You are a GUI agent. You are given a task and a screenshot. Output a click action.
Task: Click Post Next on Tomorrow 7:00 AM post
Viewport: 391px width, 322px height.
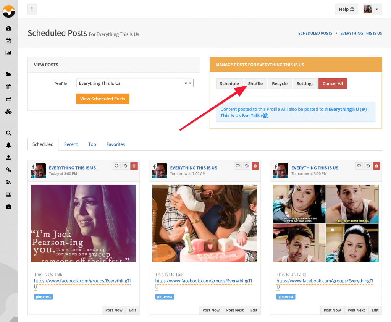point(235,310)
